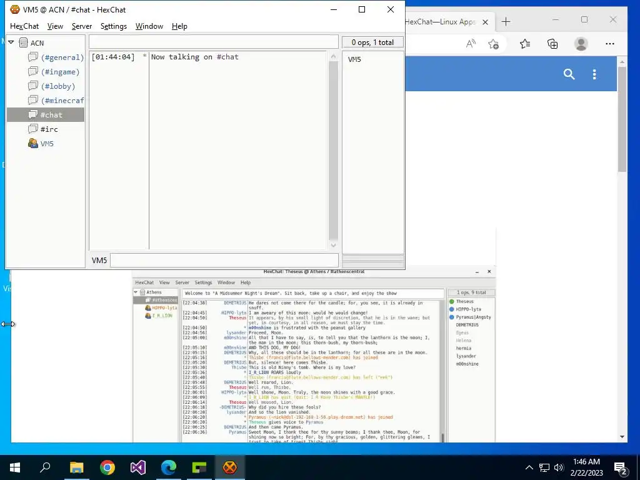This screenshot has width=640, height=480.
Task: Open the Favorites list in Edge
Action: coord(525,44)
